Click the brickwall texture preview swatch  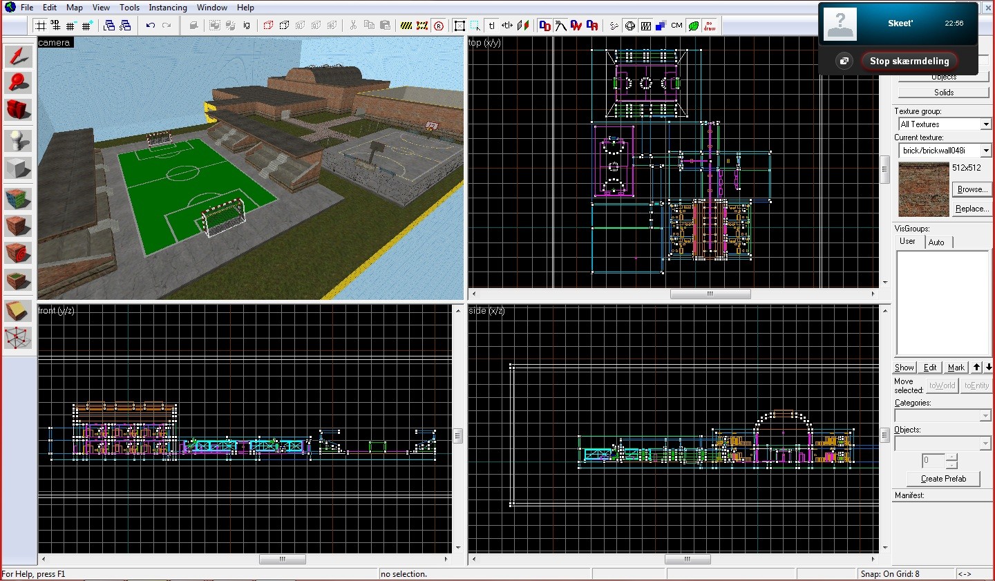point(923,189)
